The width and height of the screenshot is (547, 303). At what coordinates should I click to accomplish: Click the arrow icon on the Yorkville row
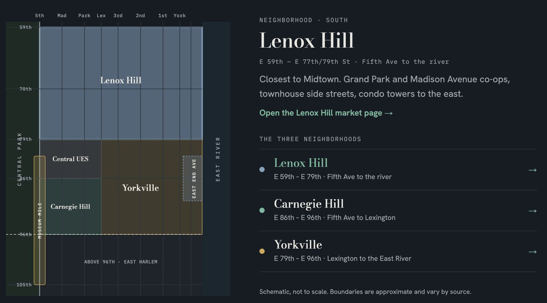[532, 252]
